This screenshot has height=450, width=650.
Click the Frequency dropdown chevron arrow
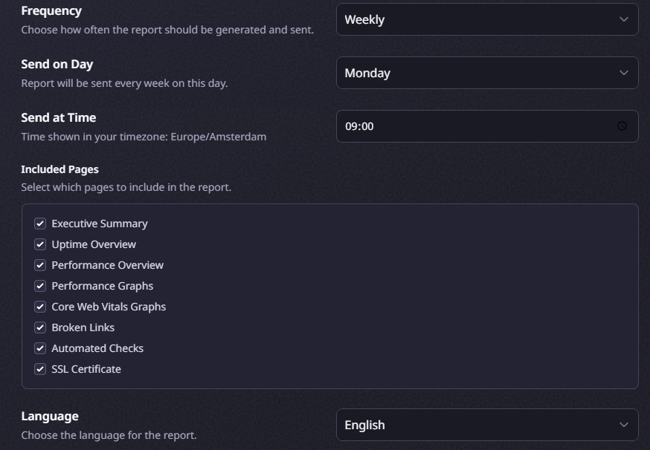pos(624,19)
